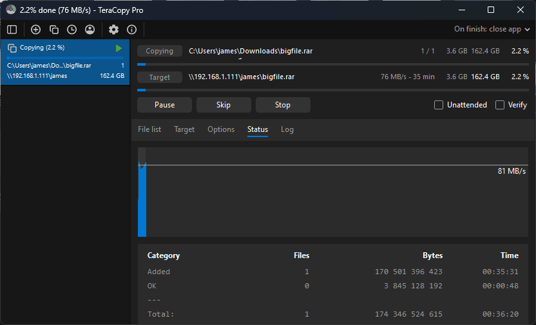Click the user account icon
The image size is (536, 325).
click(x=90, y=30)
